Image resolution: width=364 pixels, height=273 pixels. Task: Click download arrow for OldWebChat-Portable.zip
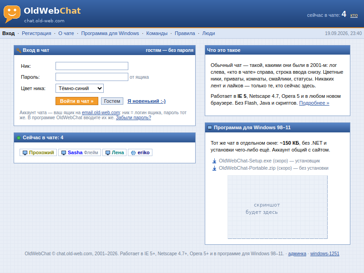(214, 168)
